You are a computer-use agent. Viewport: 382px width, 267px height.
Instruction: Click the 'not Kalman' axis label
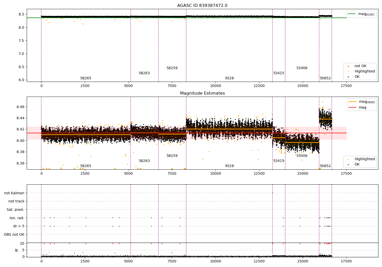(14, 193)
